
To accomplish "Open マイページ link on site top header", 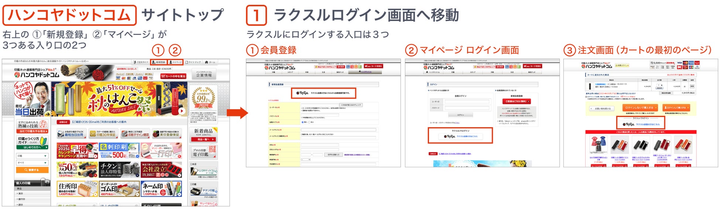I will coord(175,62).
